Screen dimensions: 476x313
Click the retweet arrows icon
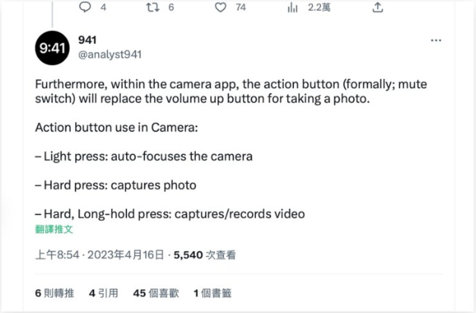point(153,7)
